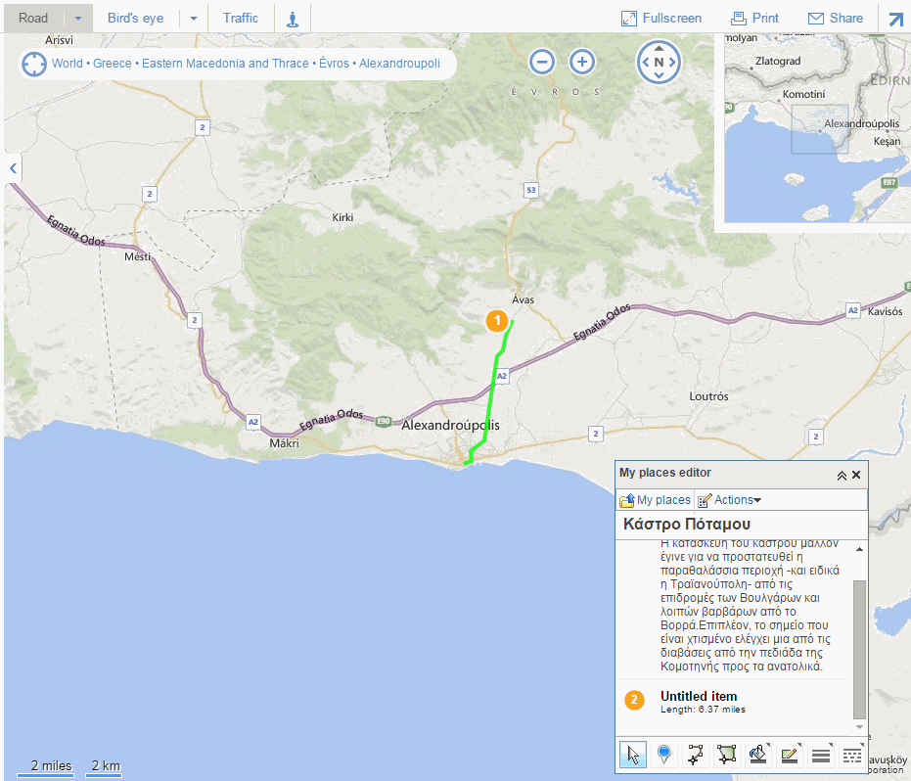Click the editor panel scrollbar thumb
911x781 pixels.
click(859, 649)
